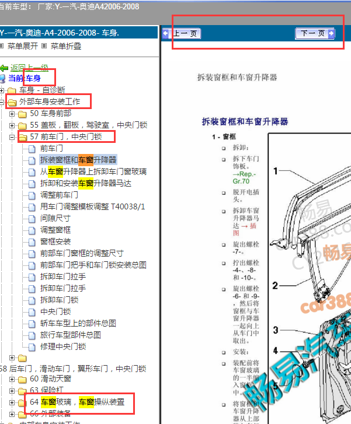The height and width of the screenshot is (424, 351).
Task: Open folder icon of 车身 - 自诊断
Action: 12,90
